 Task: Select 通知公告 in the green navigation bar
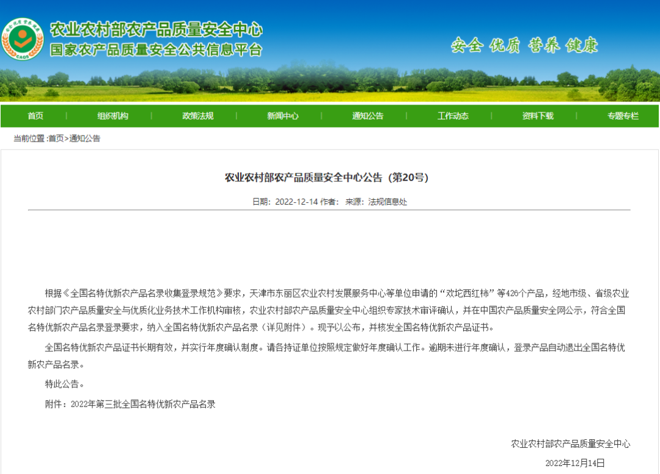coord(368,116)
